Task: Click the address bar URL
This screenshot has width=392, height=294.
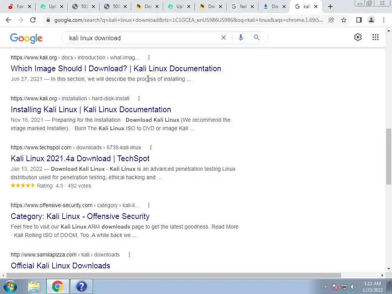Action: 188,20
